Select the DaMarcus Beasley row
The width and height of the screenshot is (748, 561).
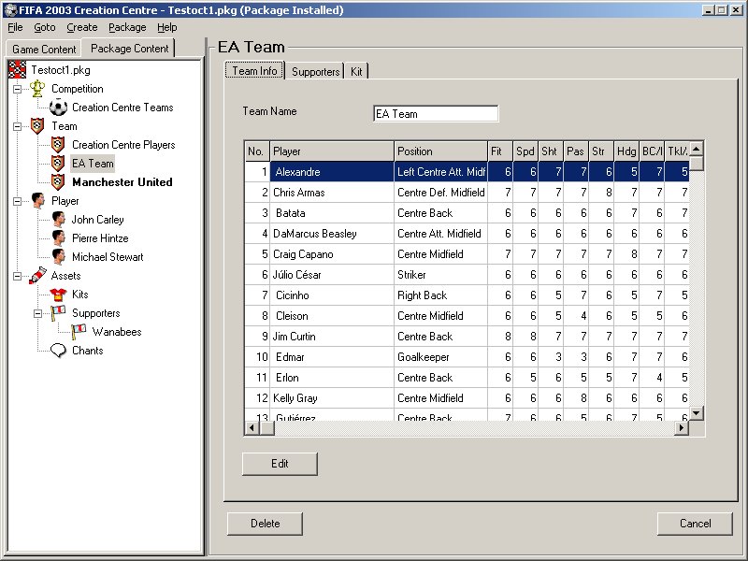(467, 233)
